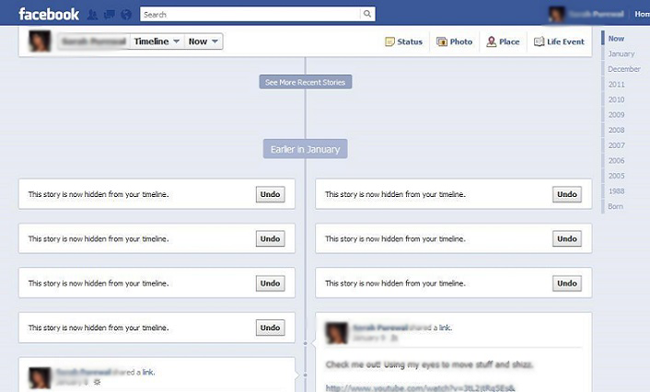Jump to 2011 in timeline sidebar
The width and height of the screenshot is (650, 392).
click(617, 85)
